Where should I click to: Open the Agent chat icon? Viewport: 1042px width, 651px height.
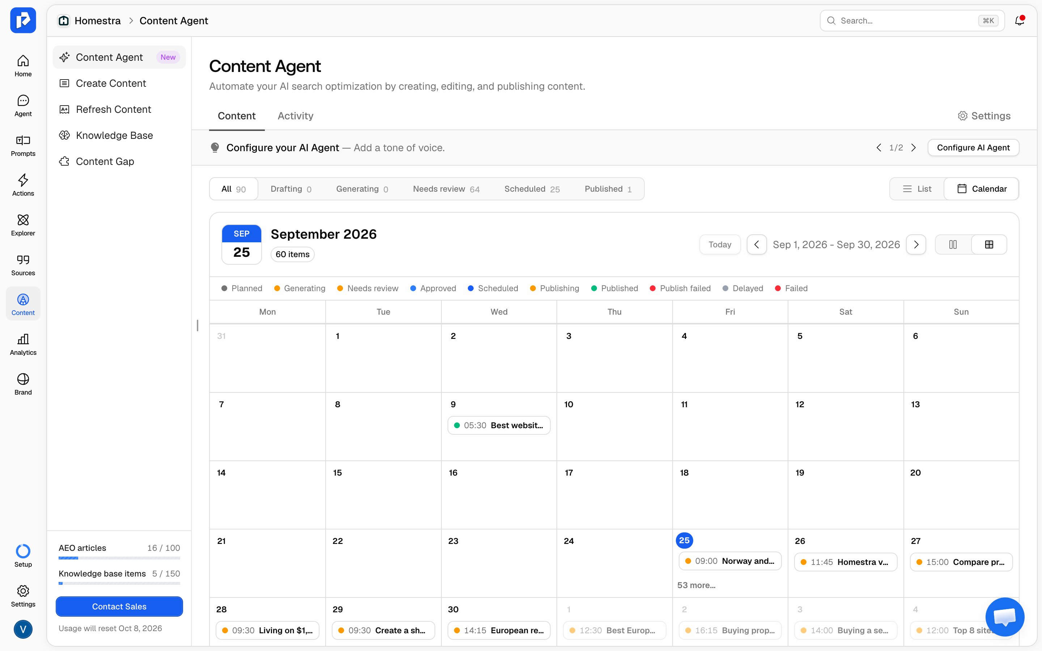pyautogui.click(x=23, y=106)
